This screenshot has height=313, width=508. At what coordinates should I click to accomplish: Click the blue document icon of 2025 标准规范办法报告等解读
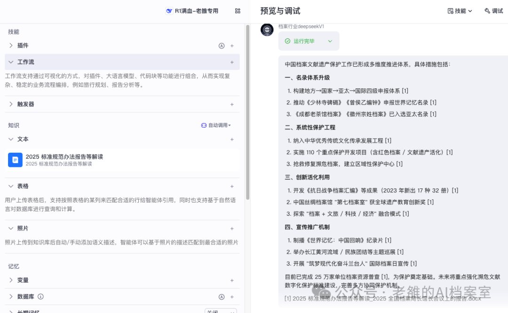[15, 160]
